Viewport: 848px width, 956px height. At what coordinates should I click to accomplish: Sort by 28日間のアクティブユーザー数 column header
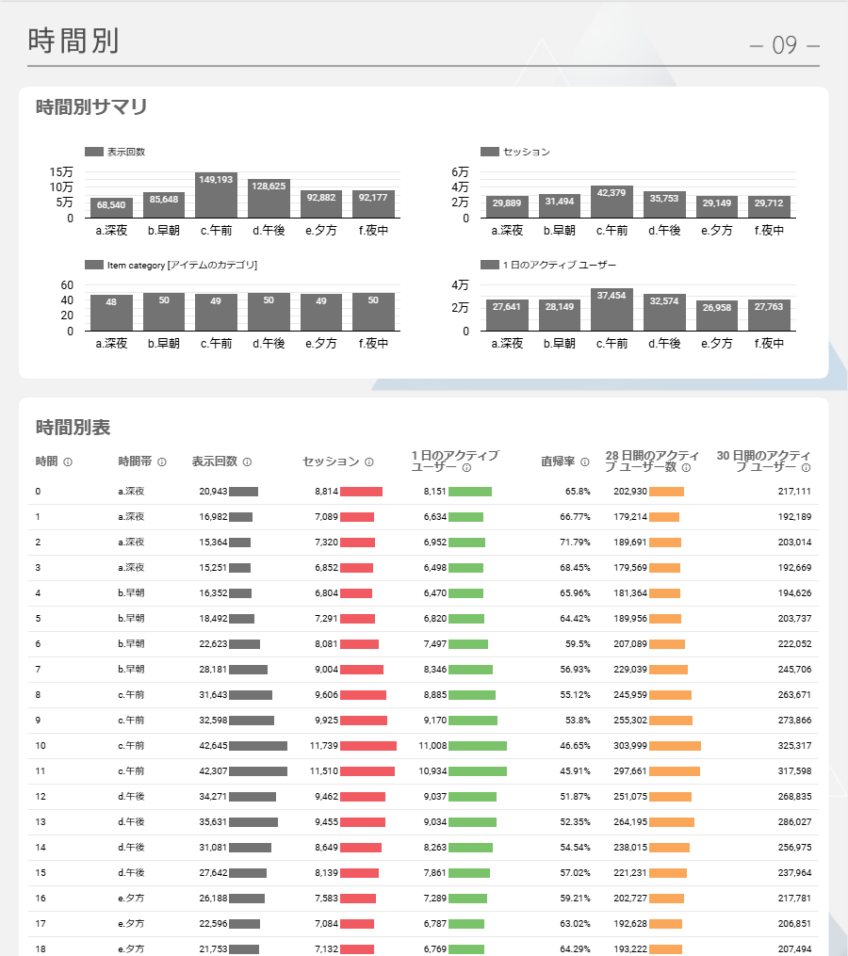(652, 462)
